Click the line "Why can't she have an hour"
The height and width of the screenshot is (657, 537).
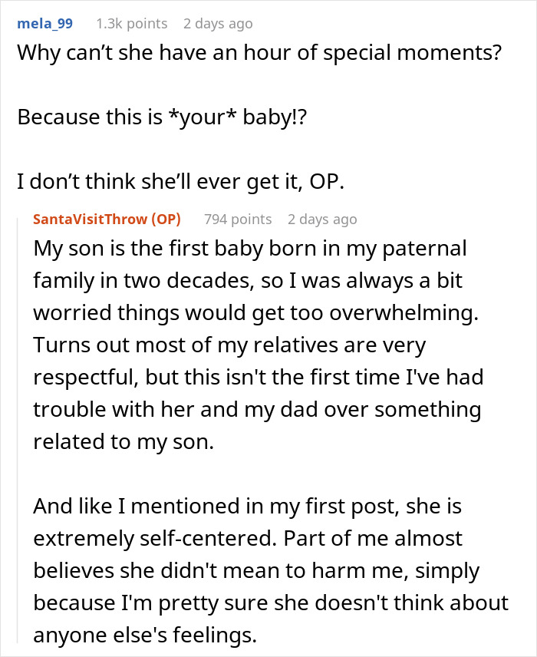point(260,55)
